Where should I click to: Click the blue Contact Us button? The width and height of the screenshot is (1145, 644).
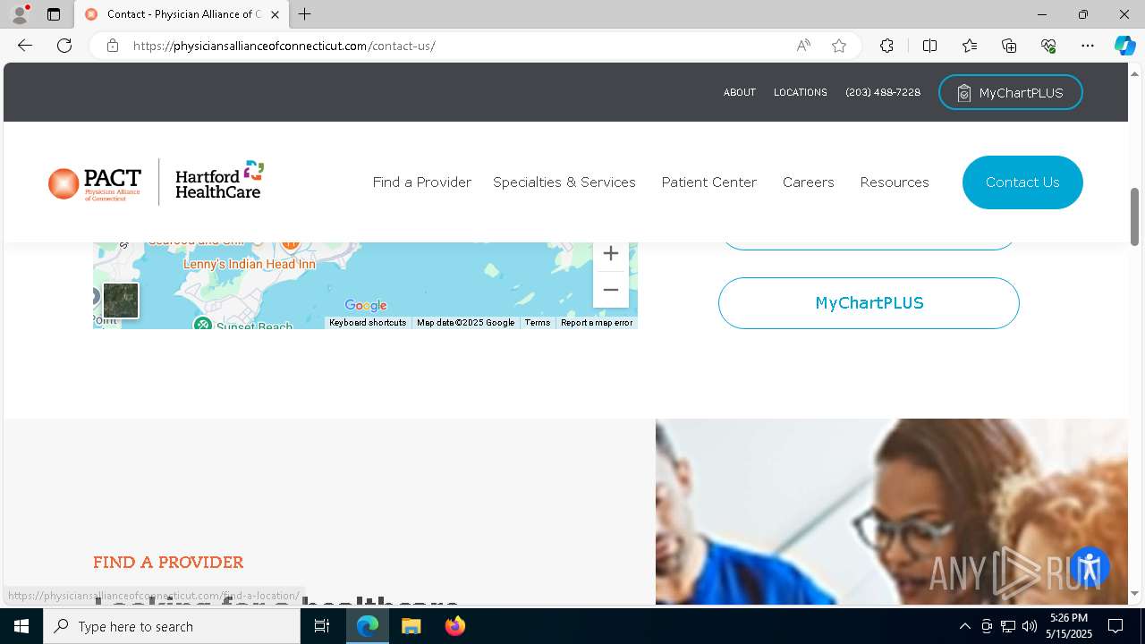(x=1022, y=182)
